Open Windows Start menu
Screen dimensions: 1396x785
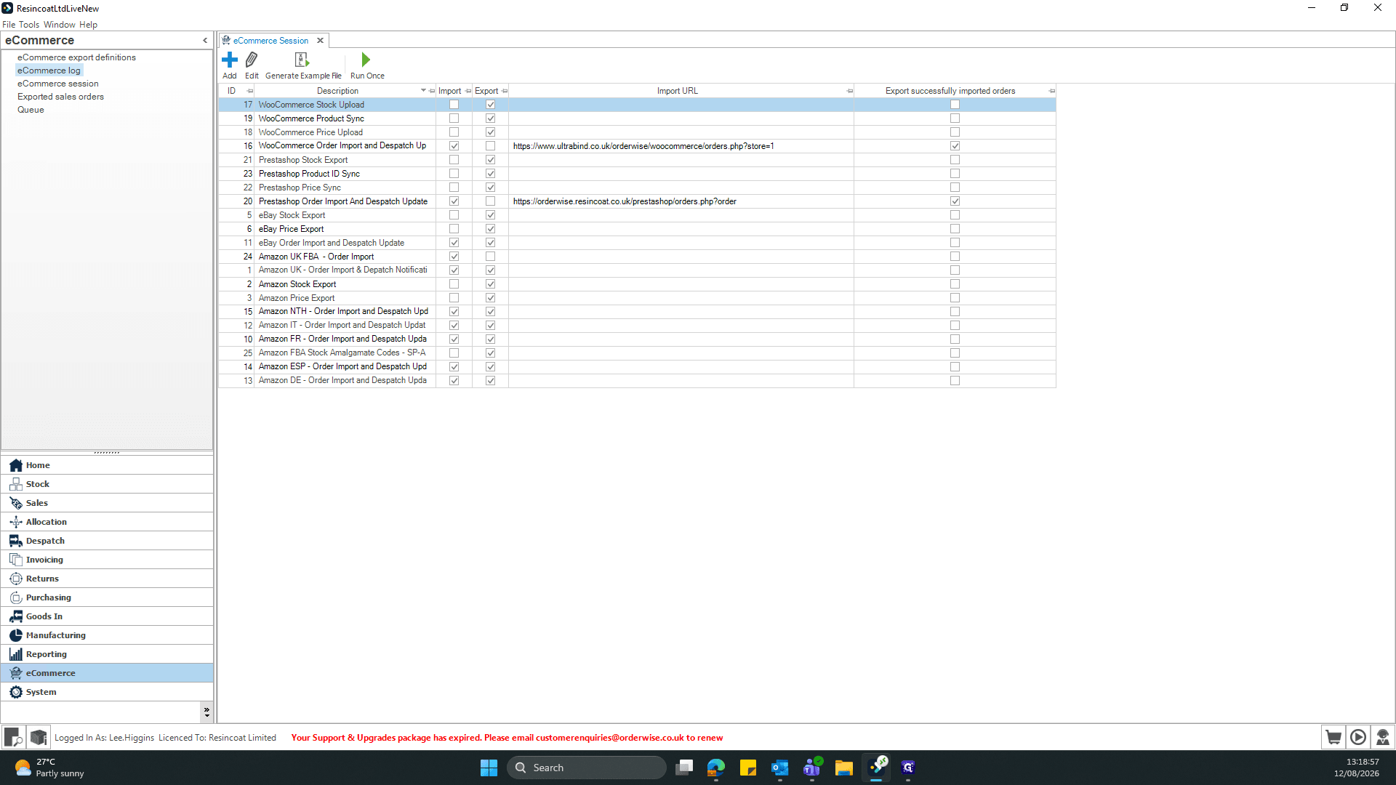click(489, 768)
